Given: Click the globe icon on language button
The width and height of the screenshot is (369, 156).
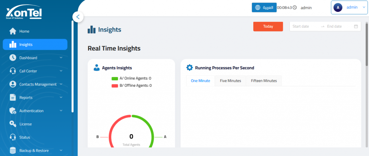Looking at the screenshot, I should (x=258, y=8).
